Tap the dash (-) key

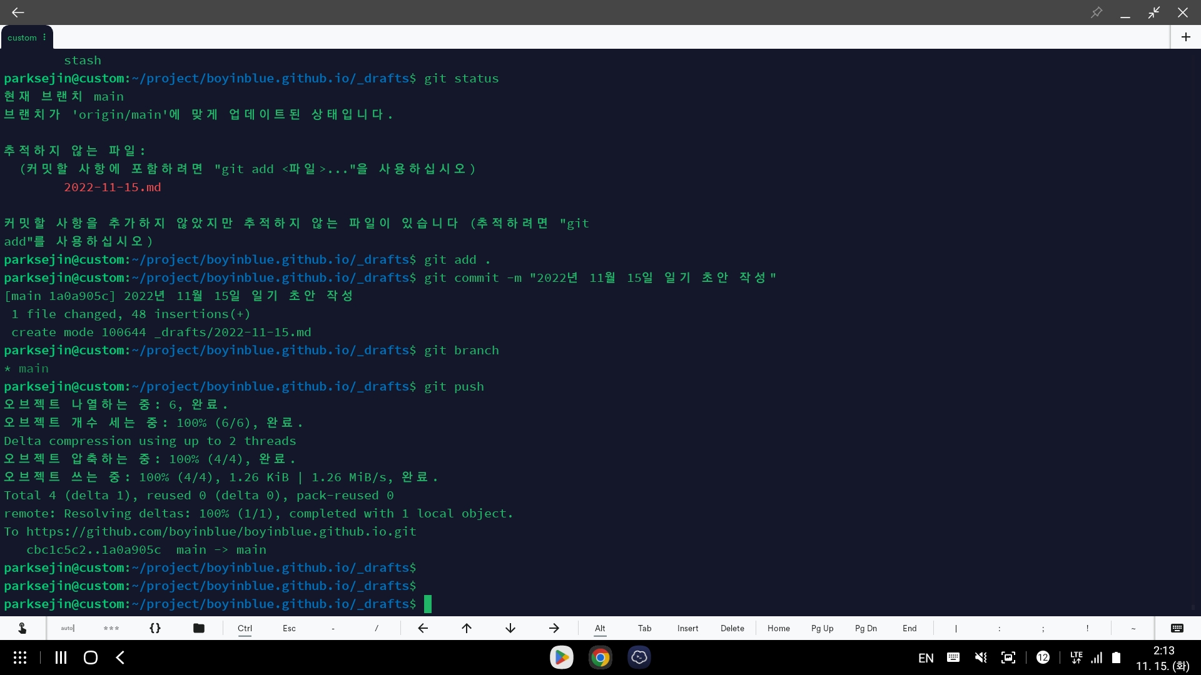(333, 628)
